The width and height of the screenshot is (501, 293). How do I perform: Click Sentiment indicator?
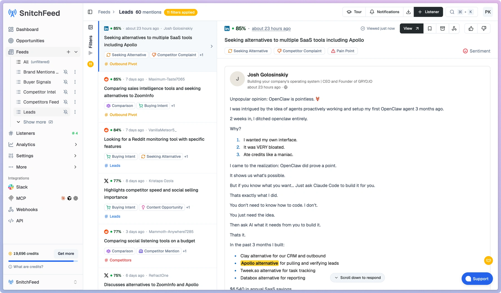tap(477, 51)
